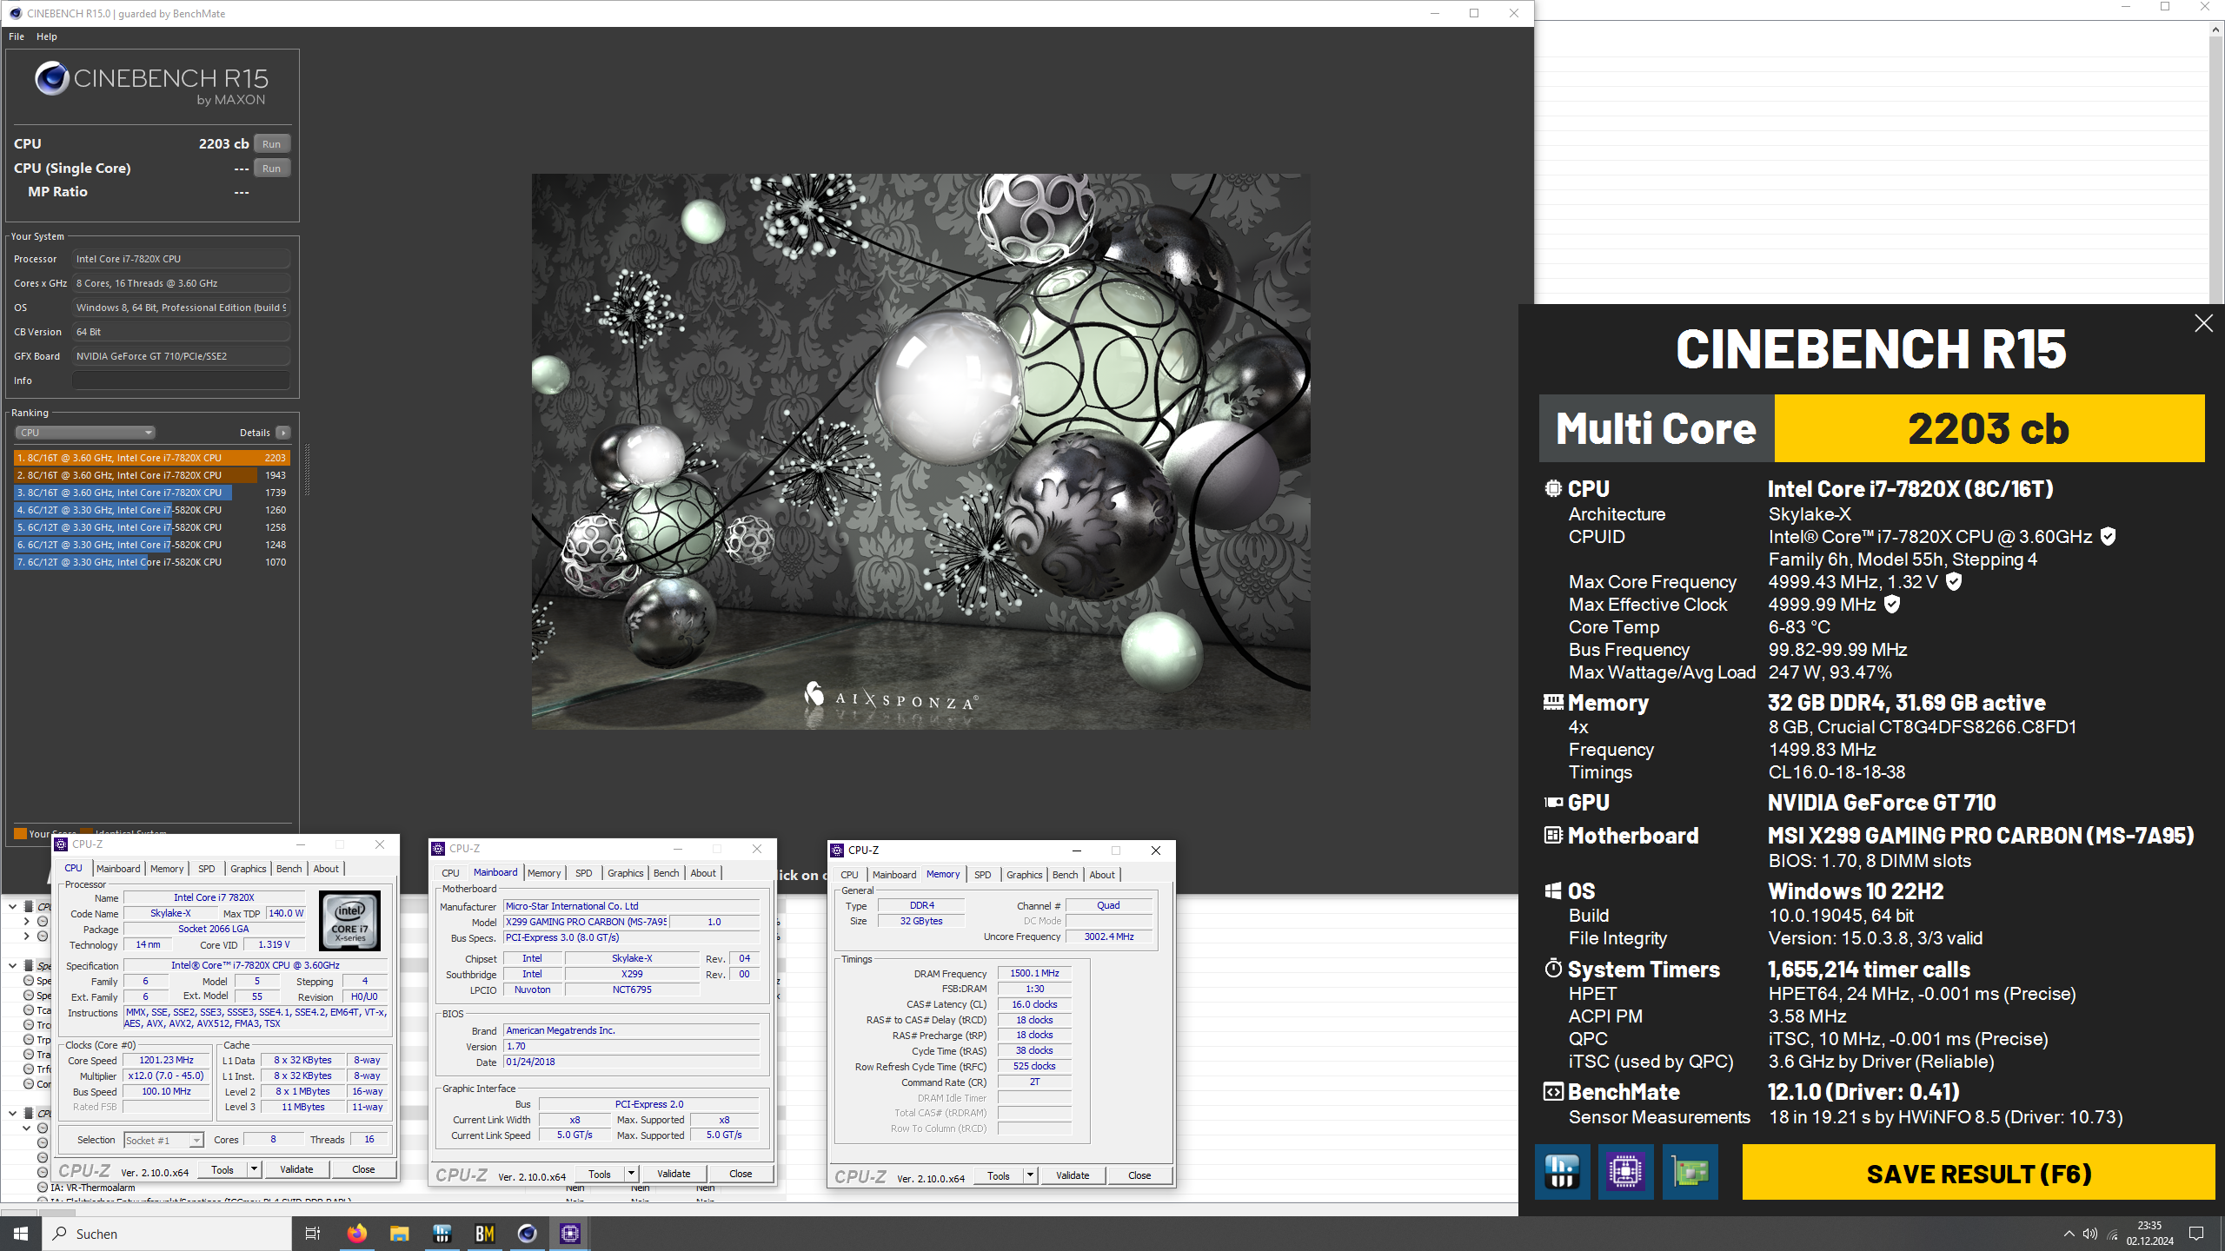Click the Details label in Ranking
This screenshot has width=2225, height=1251.
tap(255, 433)
